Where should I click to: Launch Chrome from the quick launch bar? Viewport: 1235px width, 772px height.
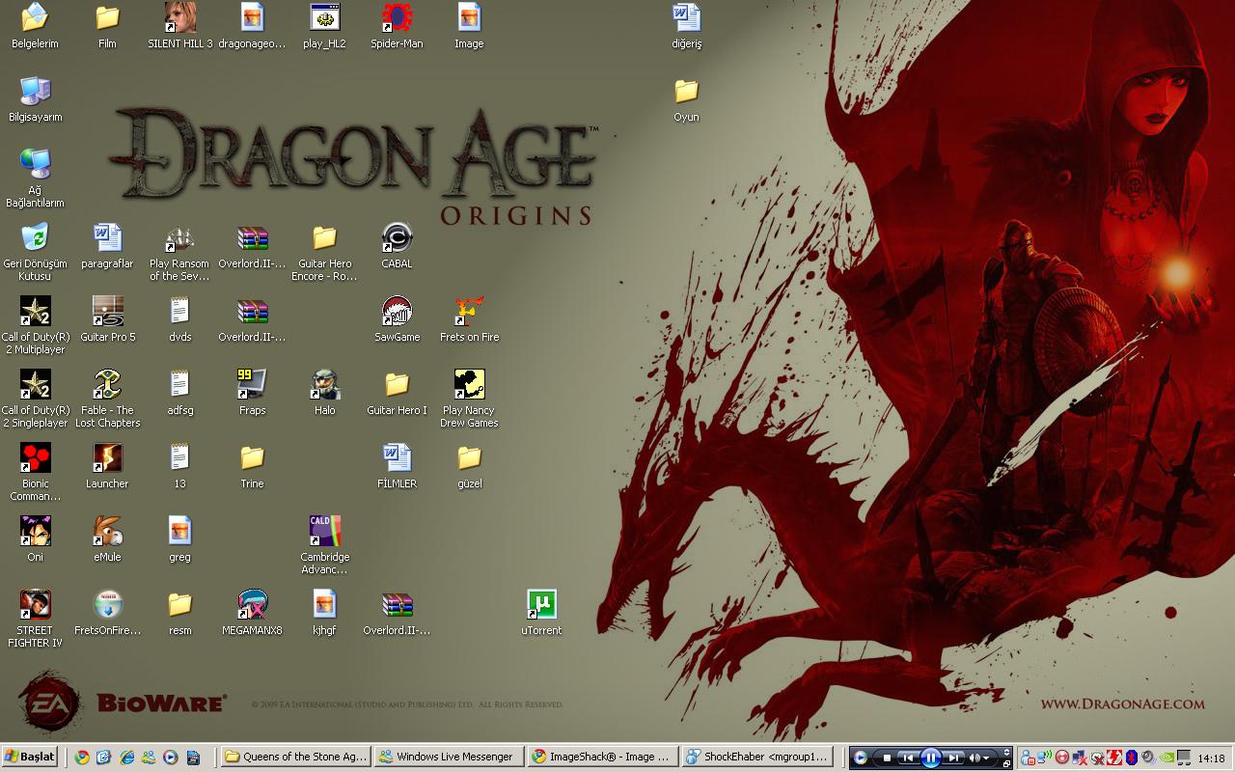pos(82,758)
